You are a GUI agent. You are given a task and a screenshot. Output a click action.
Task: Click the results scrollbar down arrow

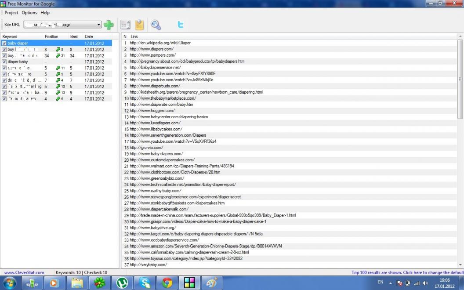pyautogui.click(x=460, y=265)
